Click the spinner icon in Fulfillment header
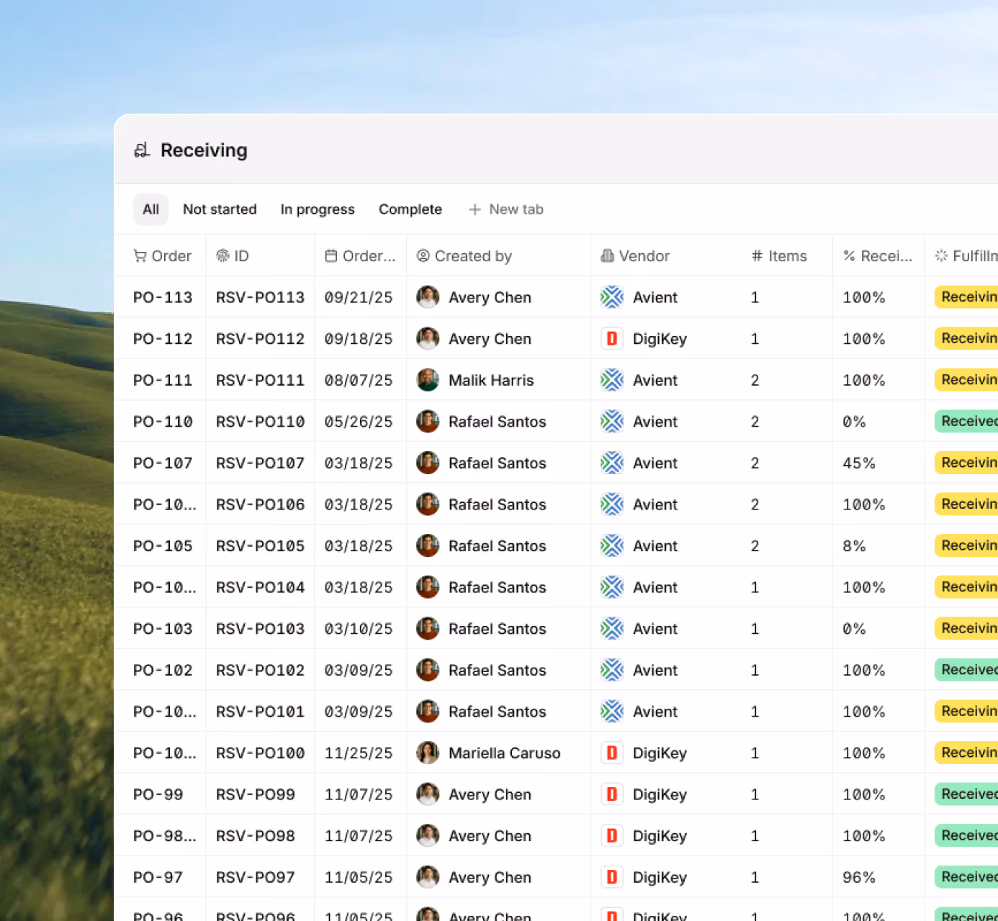 [941, 256]
